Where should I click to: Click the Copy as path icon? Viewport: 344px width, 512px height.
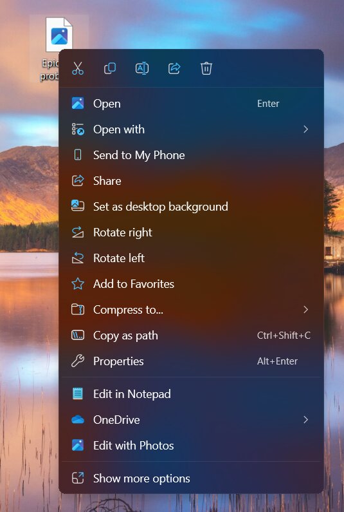[x=78, y=336]
